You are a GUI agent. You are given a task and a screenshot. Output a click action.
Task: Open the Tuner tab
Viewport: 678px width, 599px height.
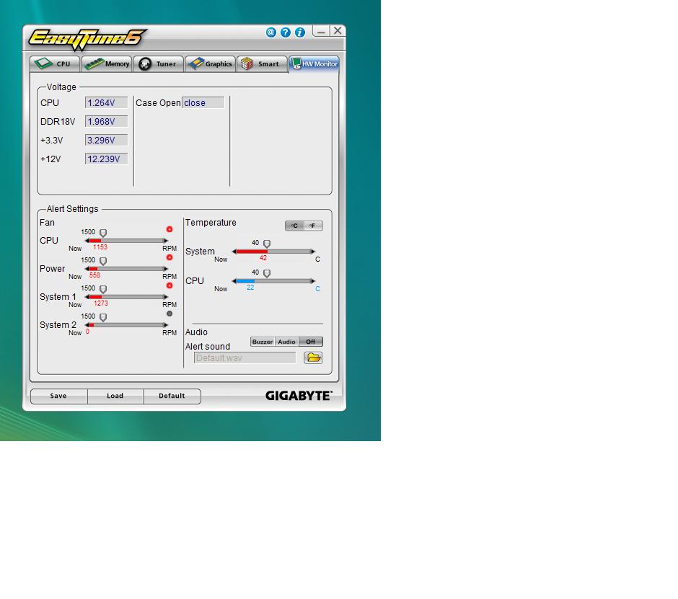point(158,64)
